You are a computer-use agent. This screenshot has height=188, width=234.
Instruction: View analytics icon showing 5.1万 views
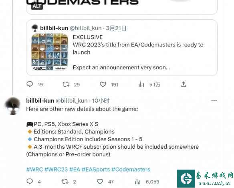click(141, 84)
